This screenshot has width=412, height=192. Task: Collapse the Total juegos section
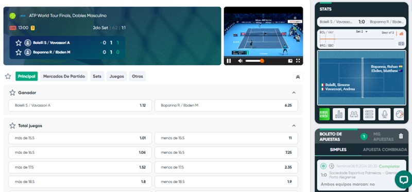pos(294,126)
